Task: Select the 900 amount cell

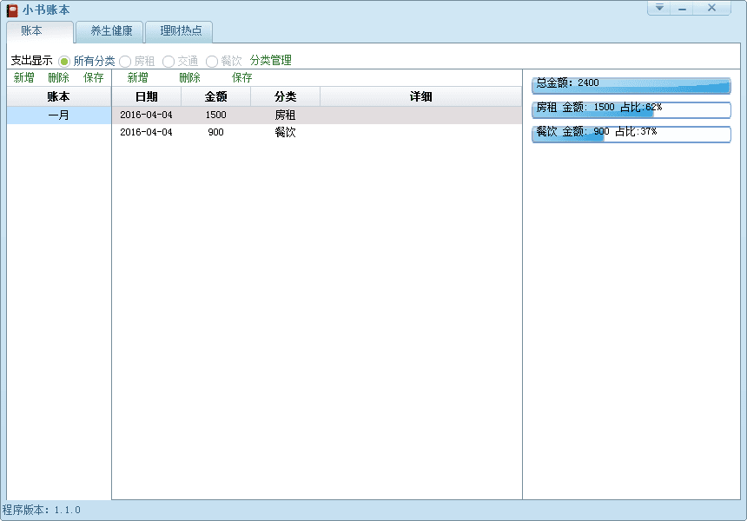Action: click(x=215, y=132)
